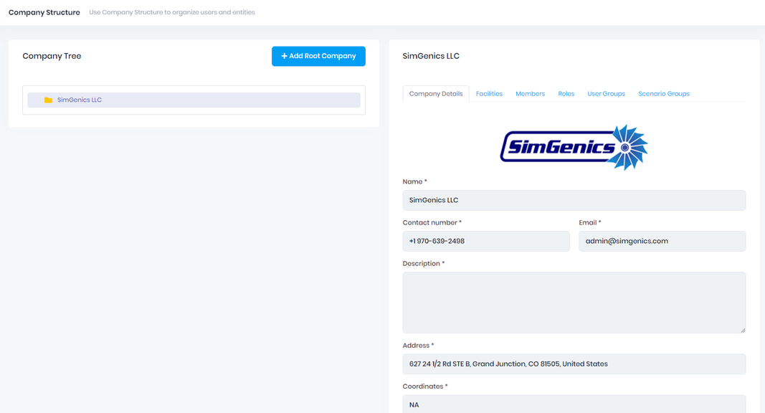Open the Members tab
The width and height of the screenshot is (765, 413).
[530, 94]
